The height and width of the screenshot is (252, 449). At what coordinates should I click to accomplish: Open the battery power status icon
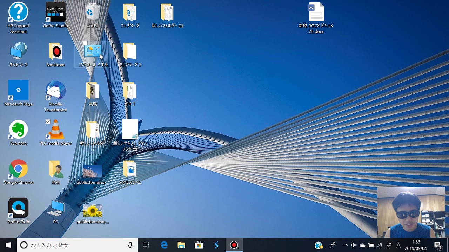click(371, 245)
